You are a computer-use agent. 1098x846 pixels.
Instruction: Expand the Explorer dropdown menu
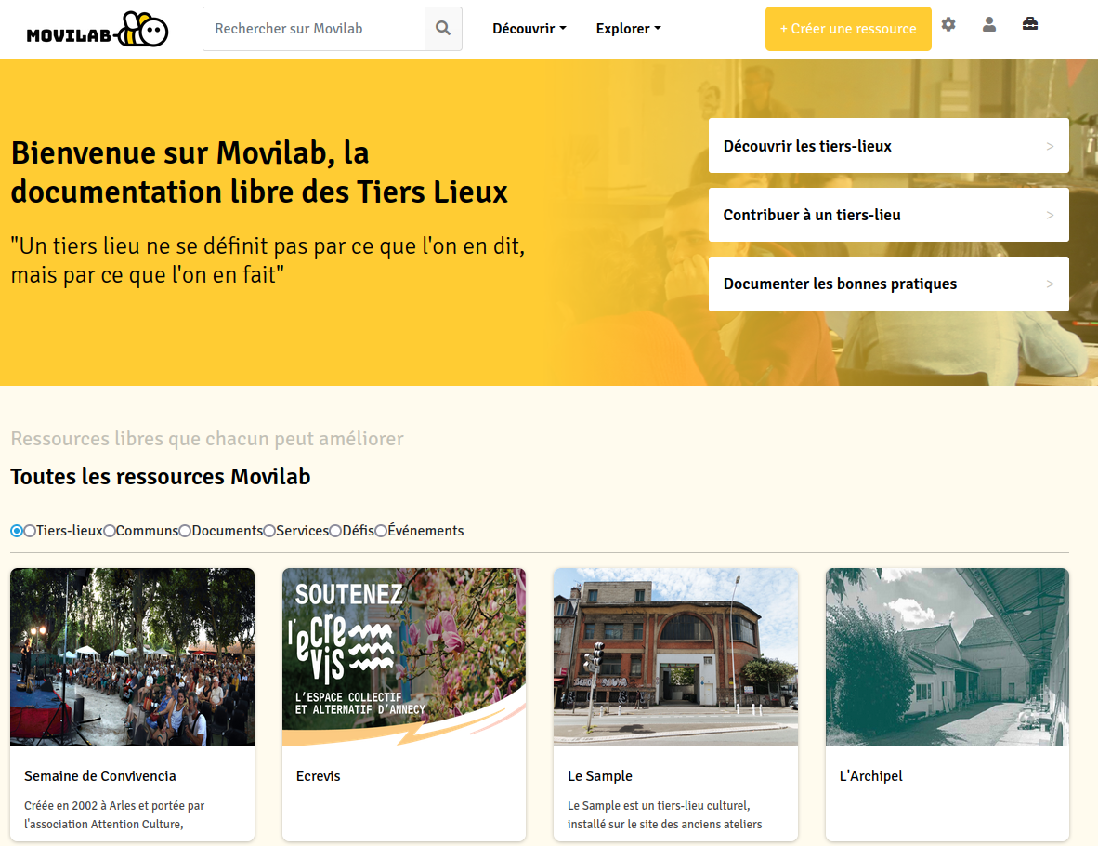pos(628,29)
